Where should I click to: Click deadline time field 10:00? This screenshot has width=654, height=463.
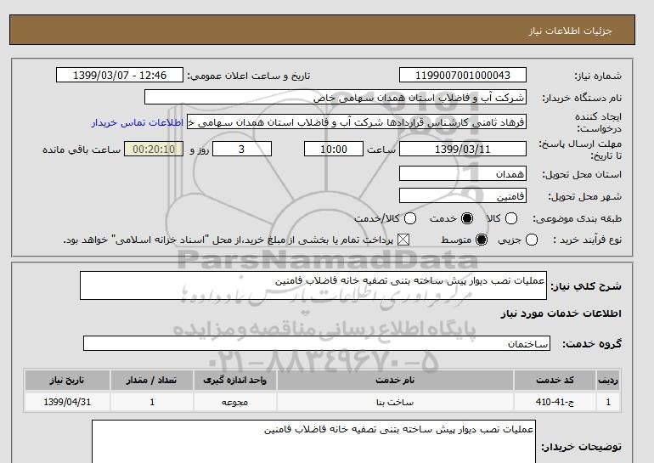point(334,149)
